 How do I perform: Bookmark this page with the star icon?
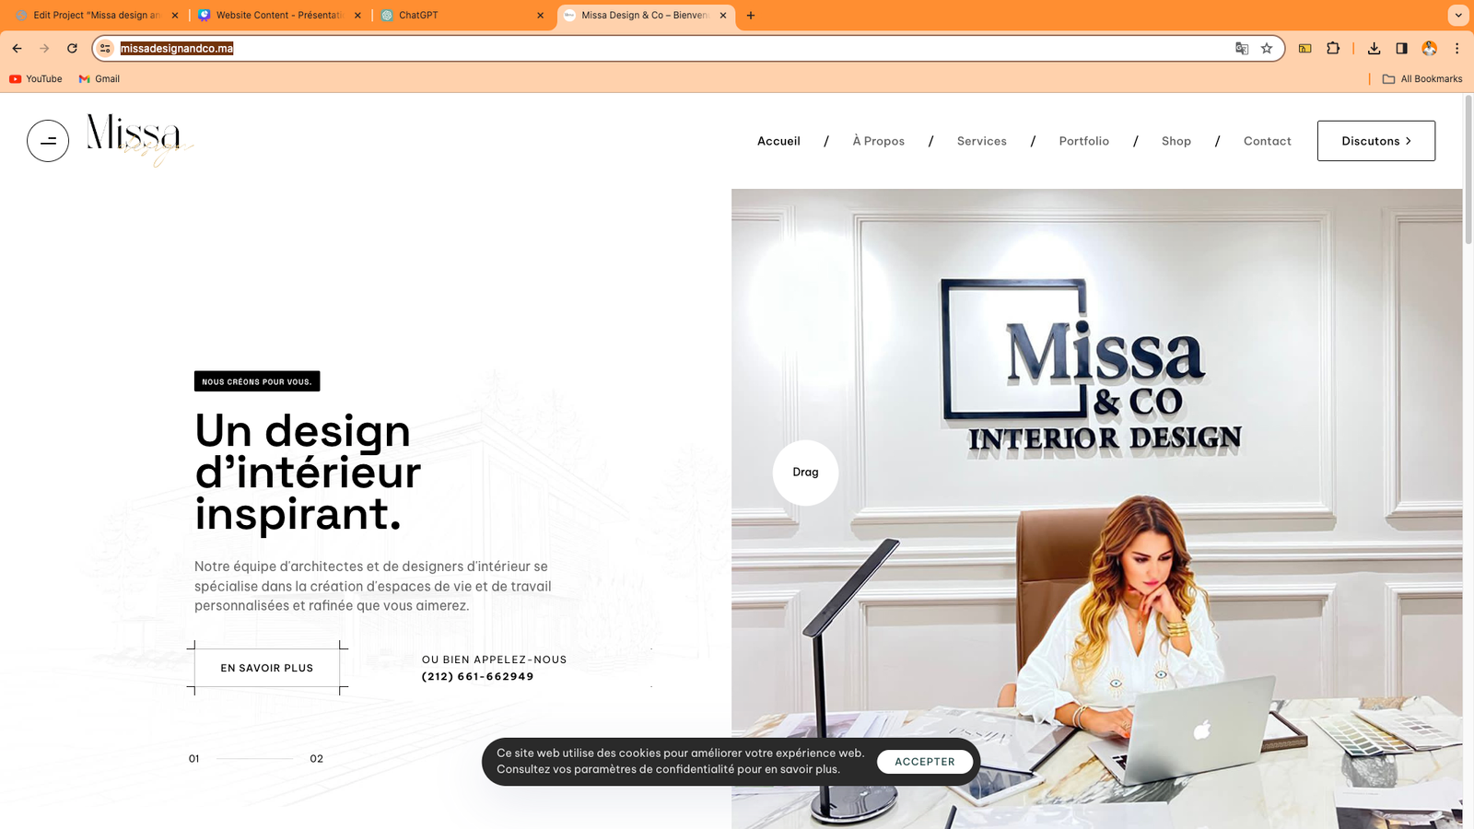[x=1267, y=48]
